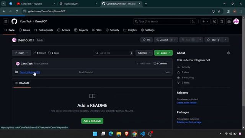The height and width of the screenshot is (138, 245).
Task: Switch to the localhost:3000 browser tab
Action: click(78, 3)
